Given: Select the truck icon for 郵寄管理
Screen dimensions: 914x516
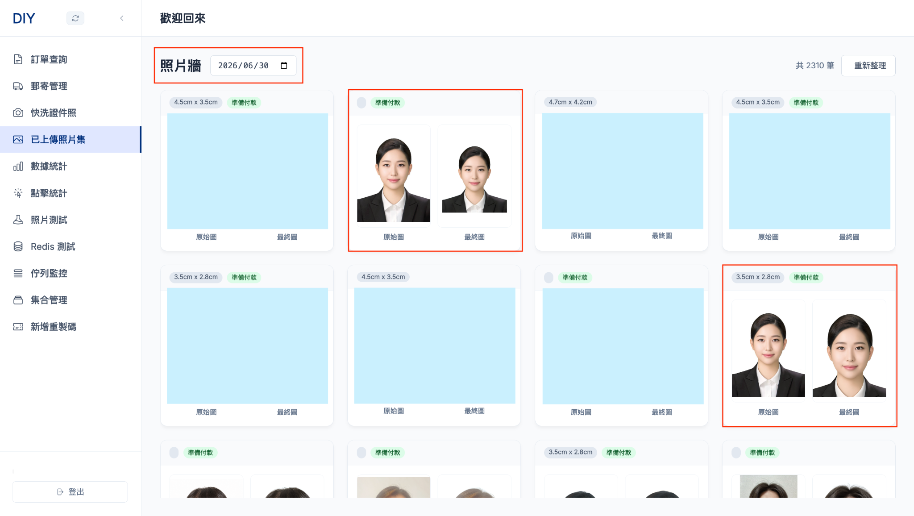Looking at the screenshot, I should pyautogui.click(x=18, y=86).
